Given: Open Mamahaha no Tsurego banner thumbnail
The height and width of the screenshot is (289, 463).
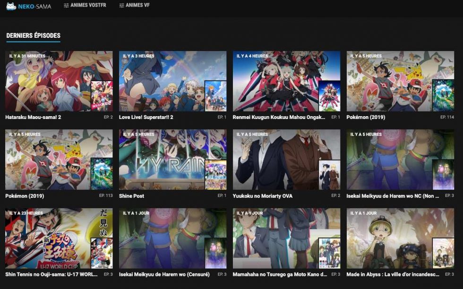Looking at the screenshot, I should [286, 238].
